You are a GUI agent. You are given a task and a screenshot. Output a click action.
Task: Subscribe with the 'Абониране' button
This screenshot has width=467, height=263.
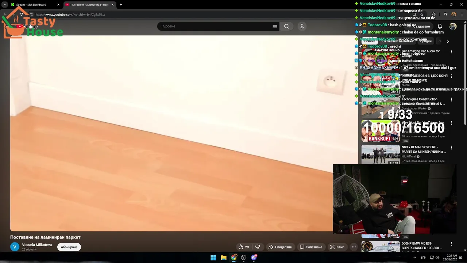(x=69, y=247)
